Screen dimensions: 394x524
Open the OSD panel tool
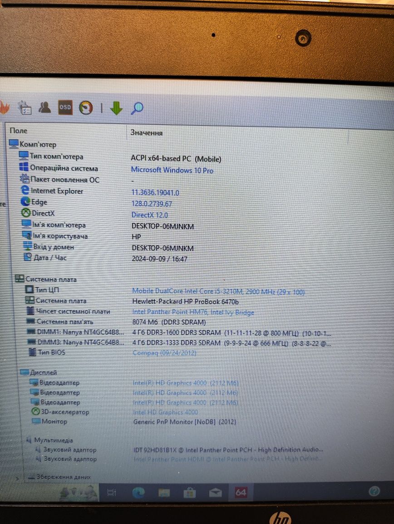(65, 107)
